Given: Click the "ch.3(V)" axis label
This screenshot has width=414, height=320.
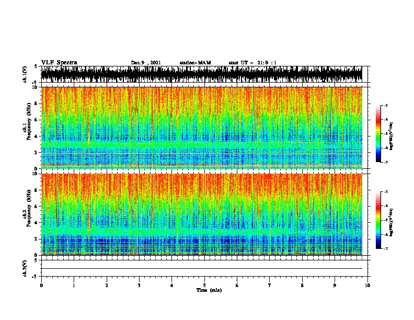Looking at the screenshot, I should (x=25, y=268).
